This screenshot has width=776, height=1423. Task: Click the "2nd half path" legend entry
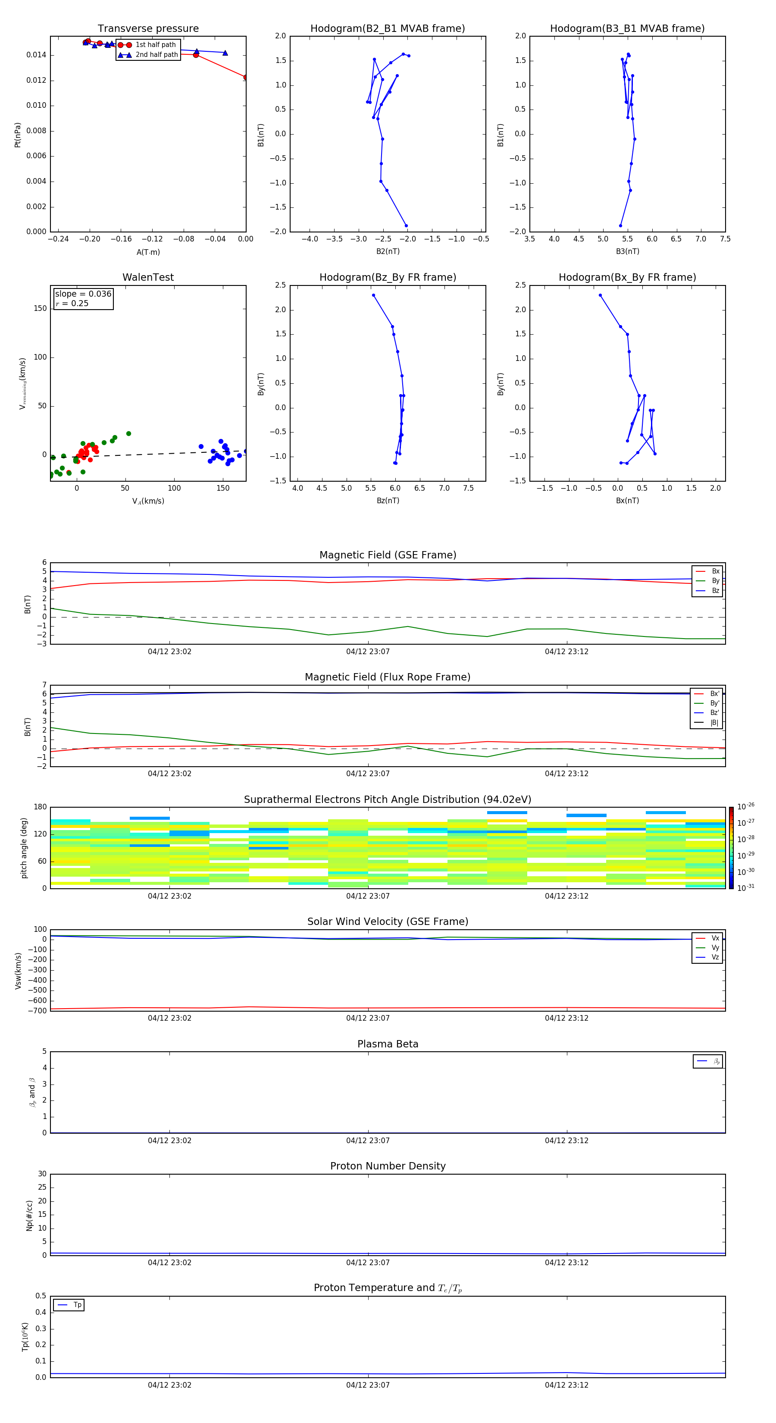[x=147, y=55]
